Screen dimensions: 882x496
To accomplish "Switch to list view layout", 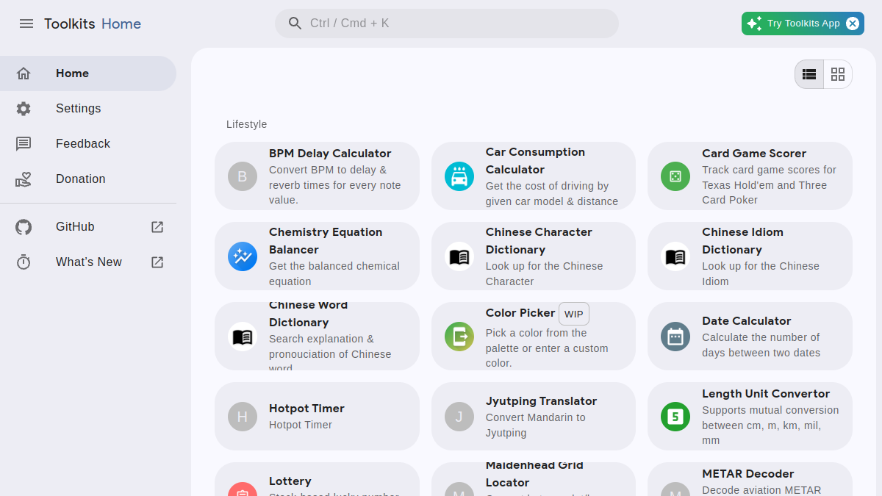I will tap(809, 74).
